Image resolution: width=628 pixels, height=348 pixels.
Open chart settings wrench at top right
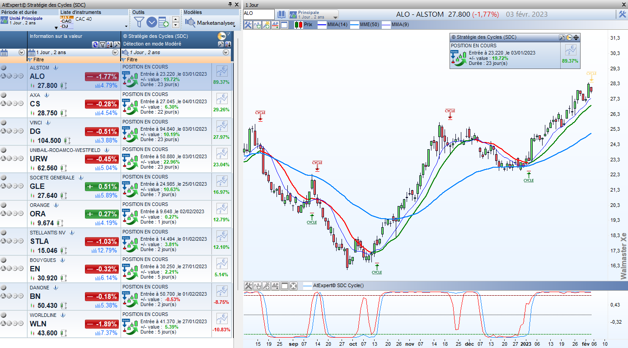pos(622,14)
